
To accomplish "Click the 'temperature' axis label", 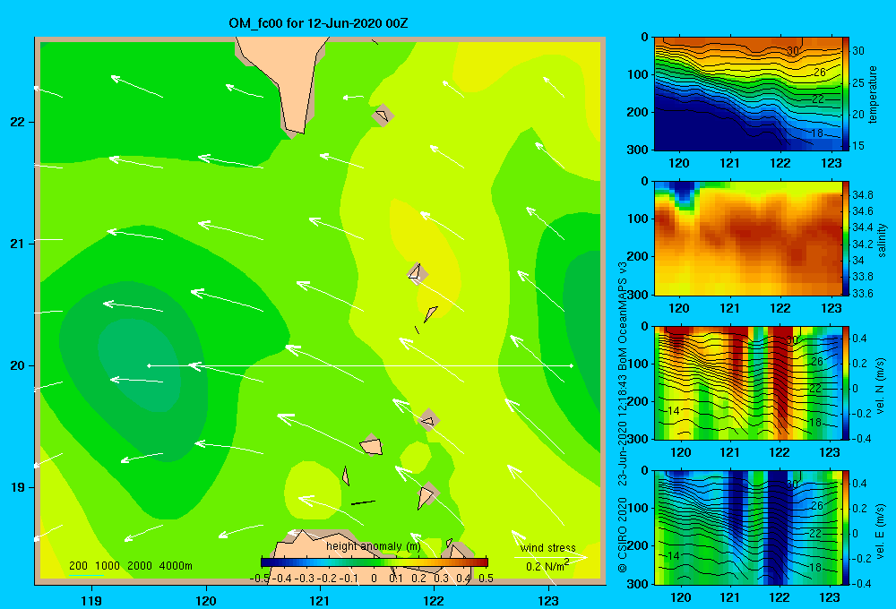I will pyautogui.click(x=873, y=94).
